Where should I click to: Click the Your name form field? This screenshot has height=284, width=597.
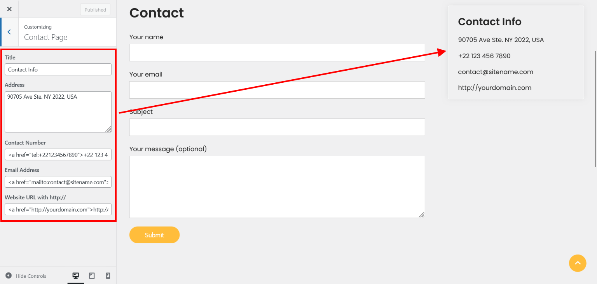pyautogui.click(x=277, y=52)
